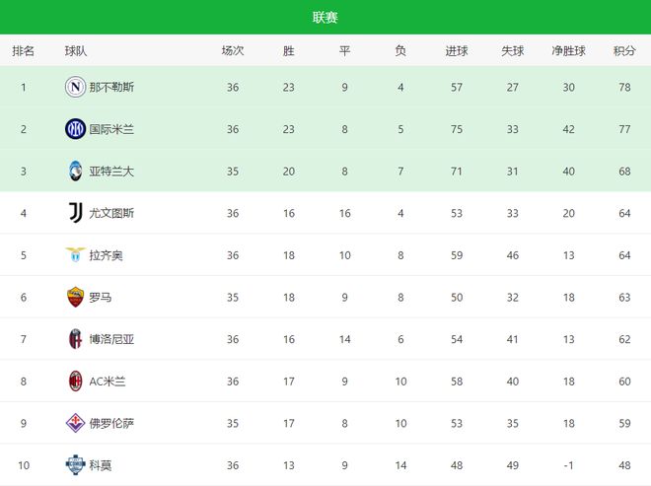This screenshot has height=486, width=651.
Task: Click the Inter Milan club crest
Action: [x=75, y=129]
